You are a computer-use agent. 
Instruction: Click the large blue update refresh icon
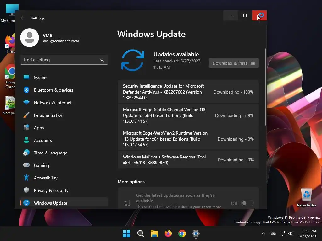coord(133,60)
